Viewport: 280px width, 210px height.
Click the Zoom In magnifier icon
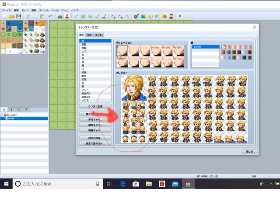(113, 17)
